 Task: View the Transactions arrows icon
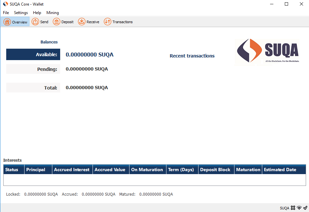coord(107,22)
